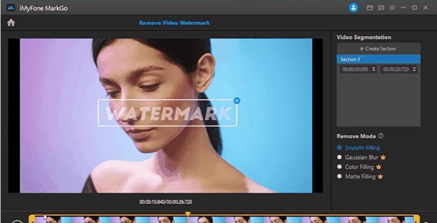Viewport: 437px width, 223px height.
Task: Click the Remove Video Watermark title
Action: click(175, 23)
